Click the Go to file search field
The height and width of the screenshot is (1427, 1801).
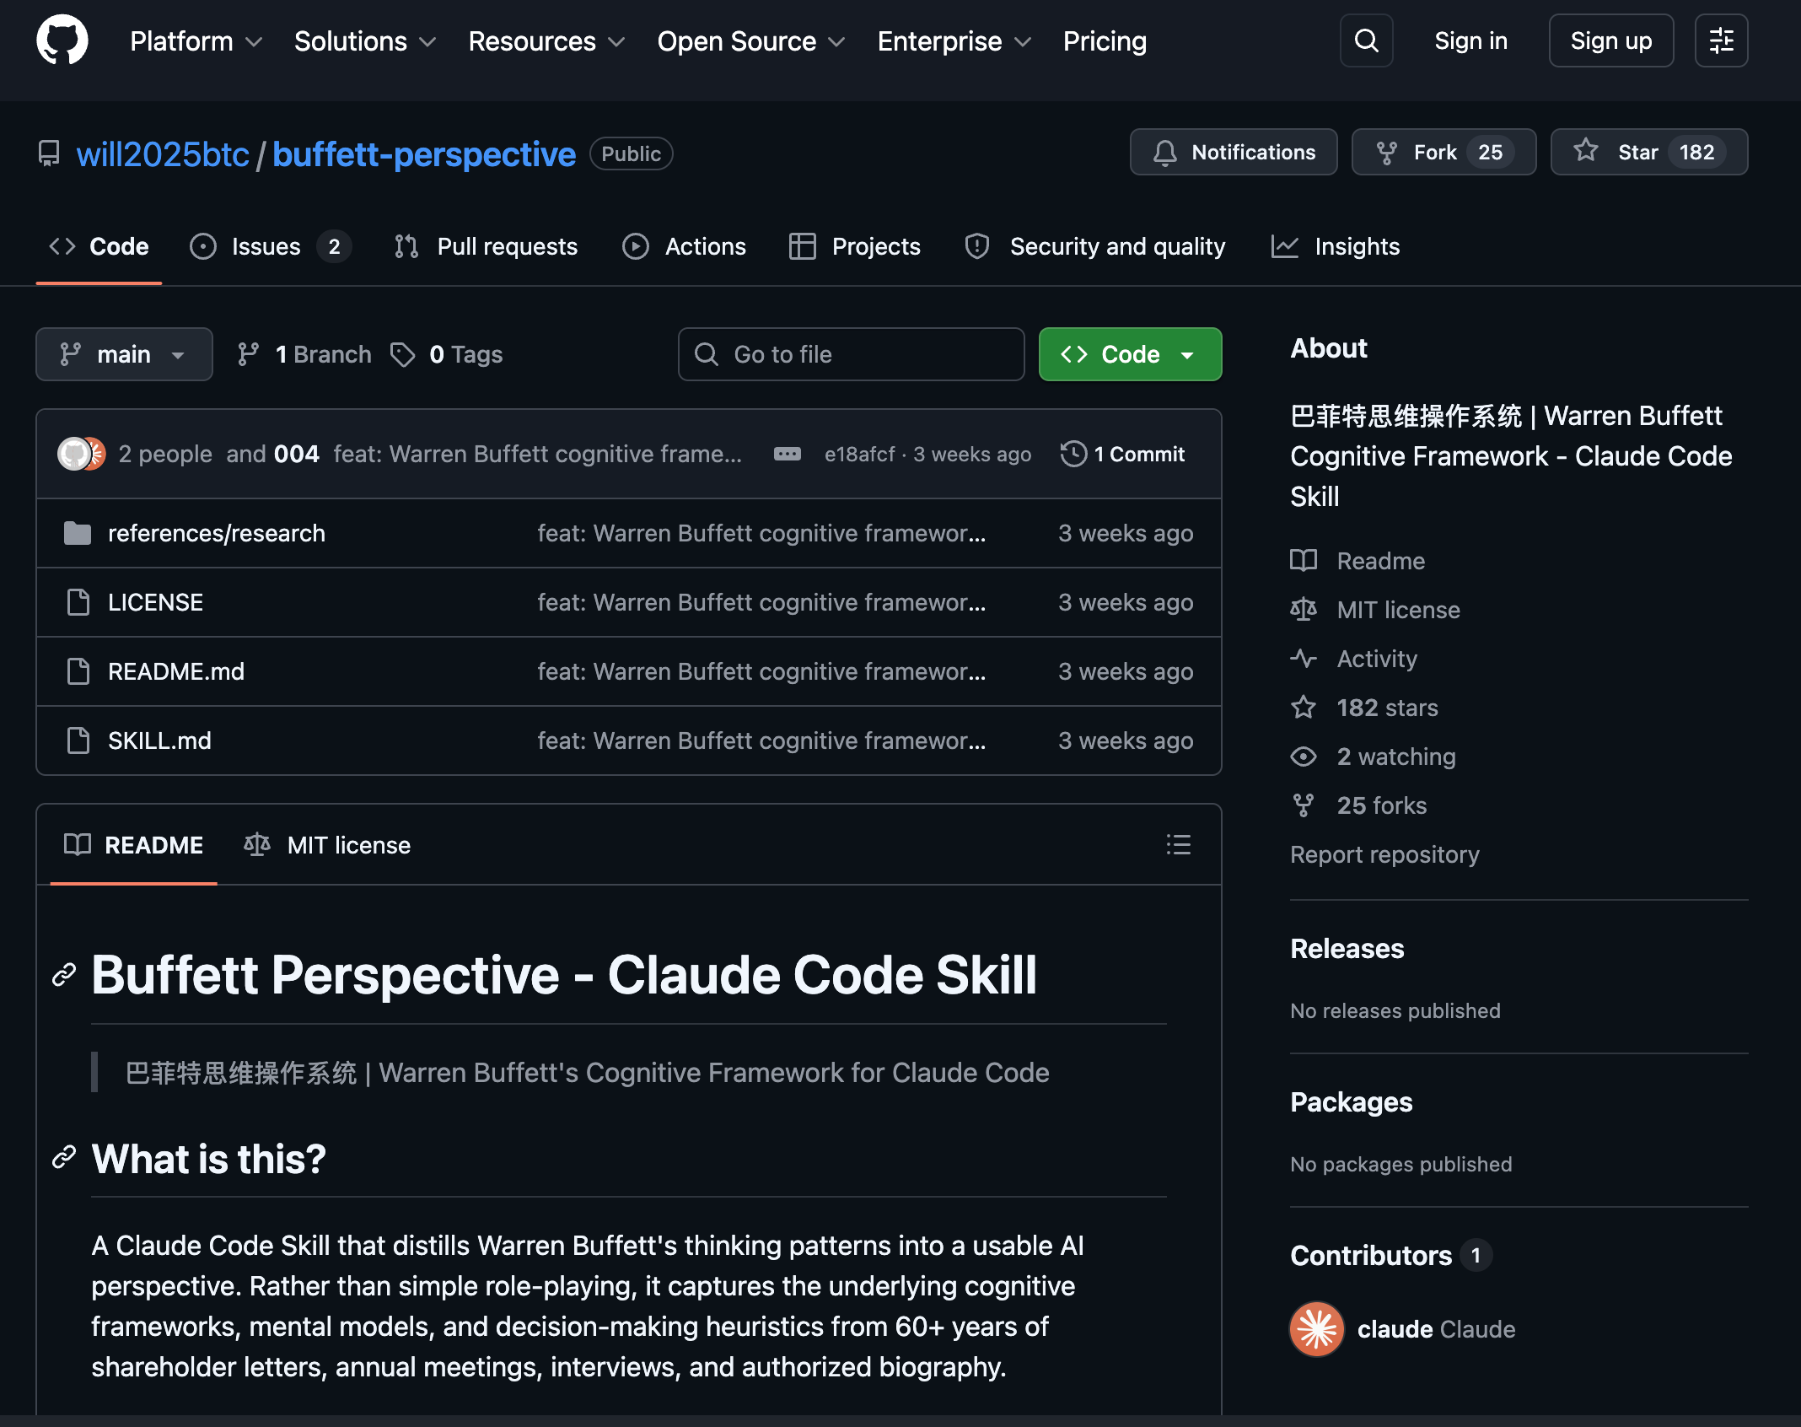(x=852, y=354)
